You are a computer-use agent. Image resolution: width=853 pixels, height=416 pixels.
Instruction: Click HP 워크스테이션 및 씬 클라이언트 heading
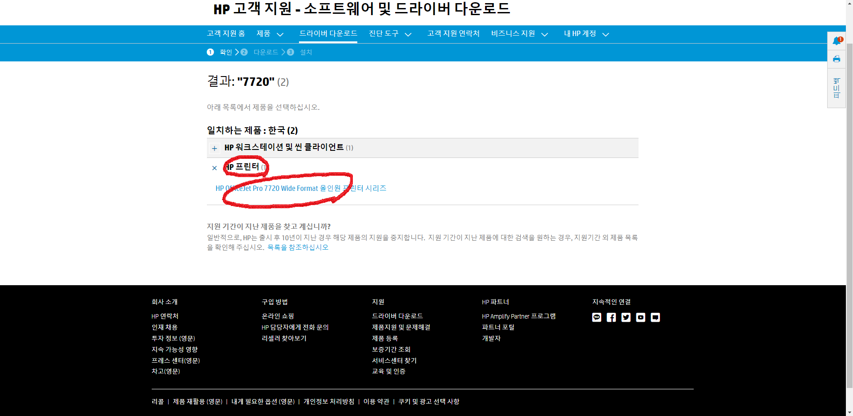[x=284, y=147]
